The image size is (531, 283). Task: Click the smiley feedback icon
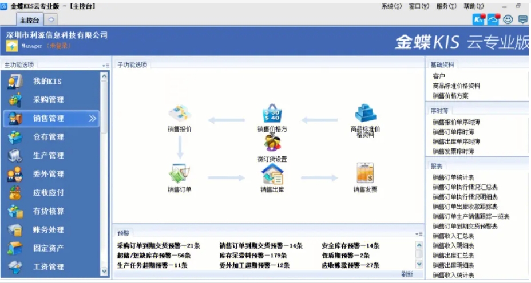[x=508, y=19]
